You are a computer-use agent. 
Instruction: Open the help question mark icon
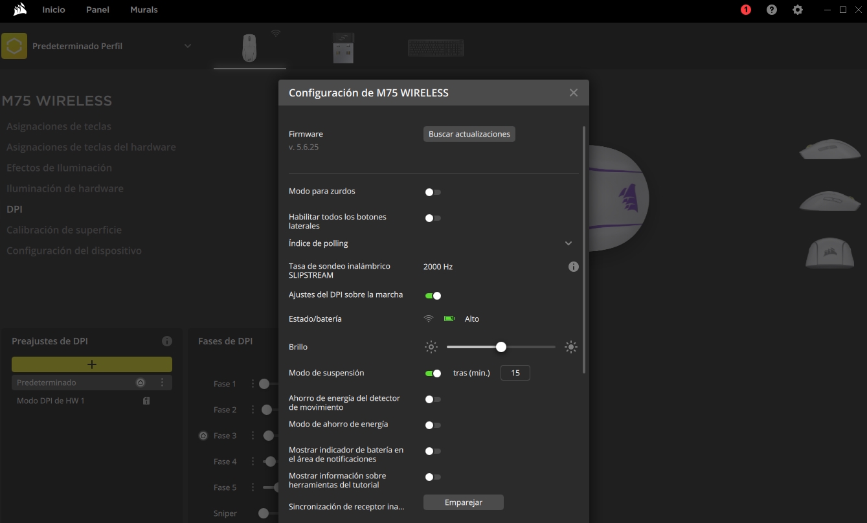tap(772, 10)
